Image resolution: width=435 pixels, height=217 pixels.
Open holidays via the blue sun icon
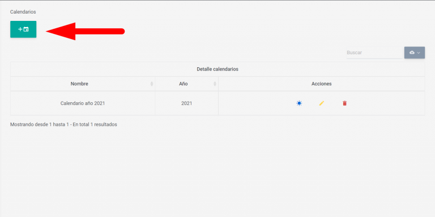point(299,103)
